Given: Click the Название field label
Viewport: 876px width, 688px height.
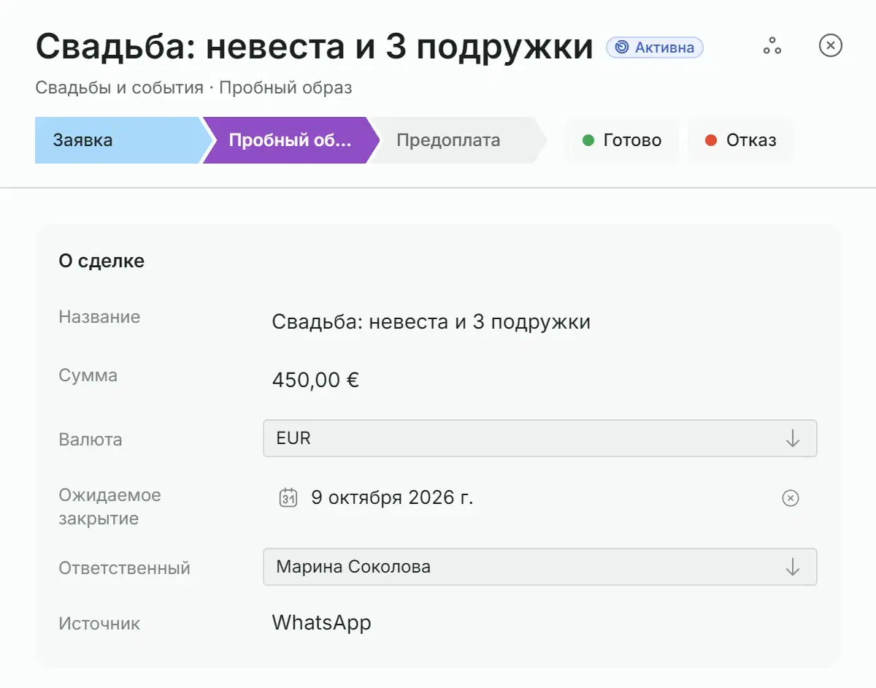Looking at the screenshot, I should coord(99,317).
